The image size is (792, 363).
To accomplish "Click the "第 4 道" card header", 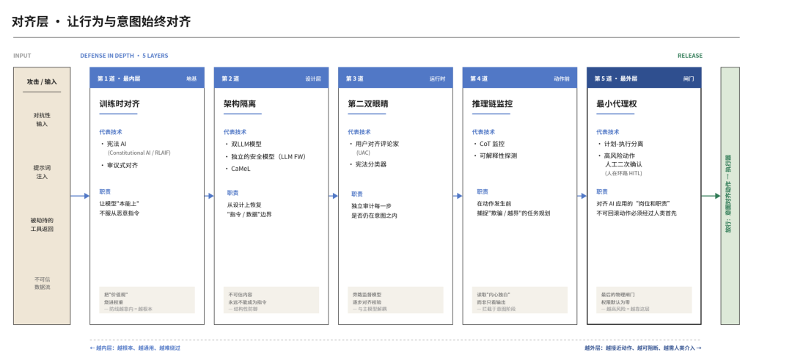I will [x=520, y=78].
